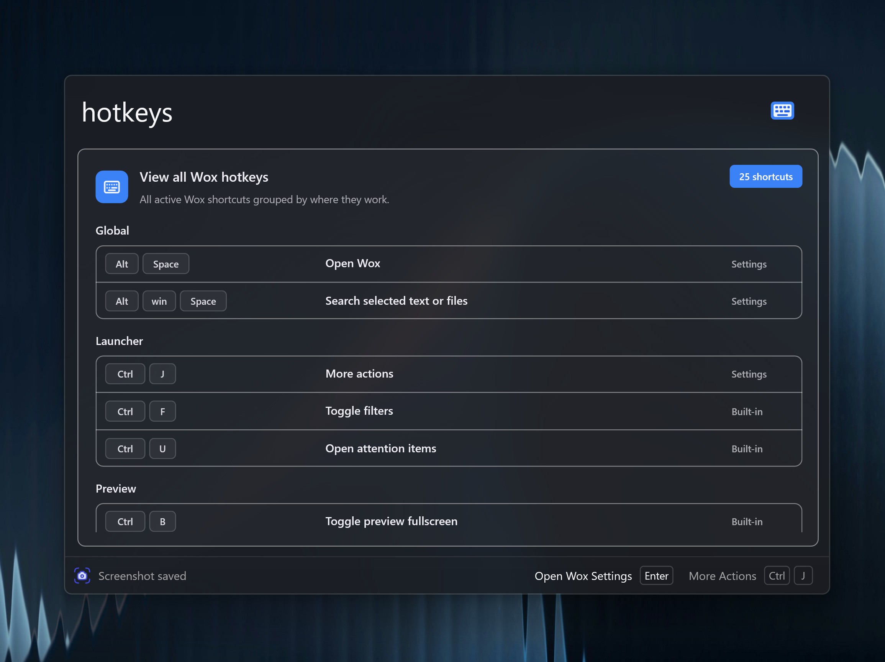
Task: Click the screenshot camera icon in the status bar
Action: tap(82, 575)
